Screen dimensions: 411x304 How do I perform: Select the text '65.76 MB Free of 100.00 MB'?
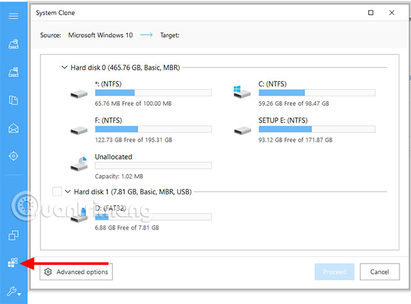coord(133,103)
